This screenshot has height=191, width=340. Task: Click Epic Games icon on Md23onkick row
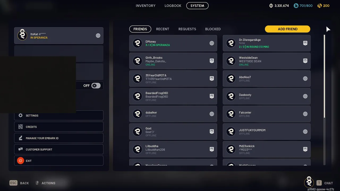(305, 149)
